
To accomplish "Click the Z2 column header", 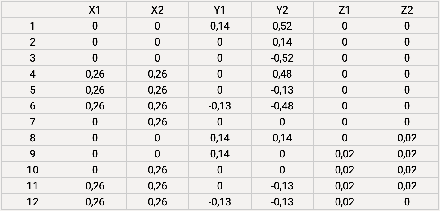I will (x=407, y=10).
